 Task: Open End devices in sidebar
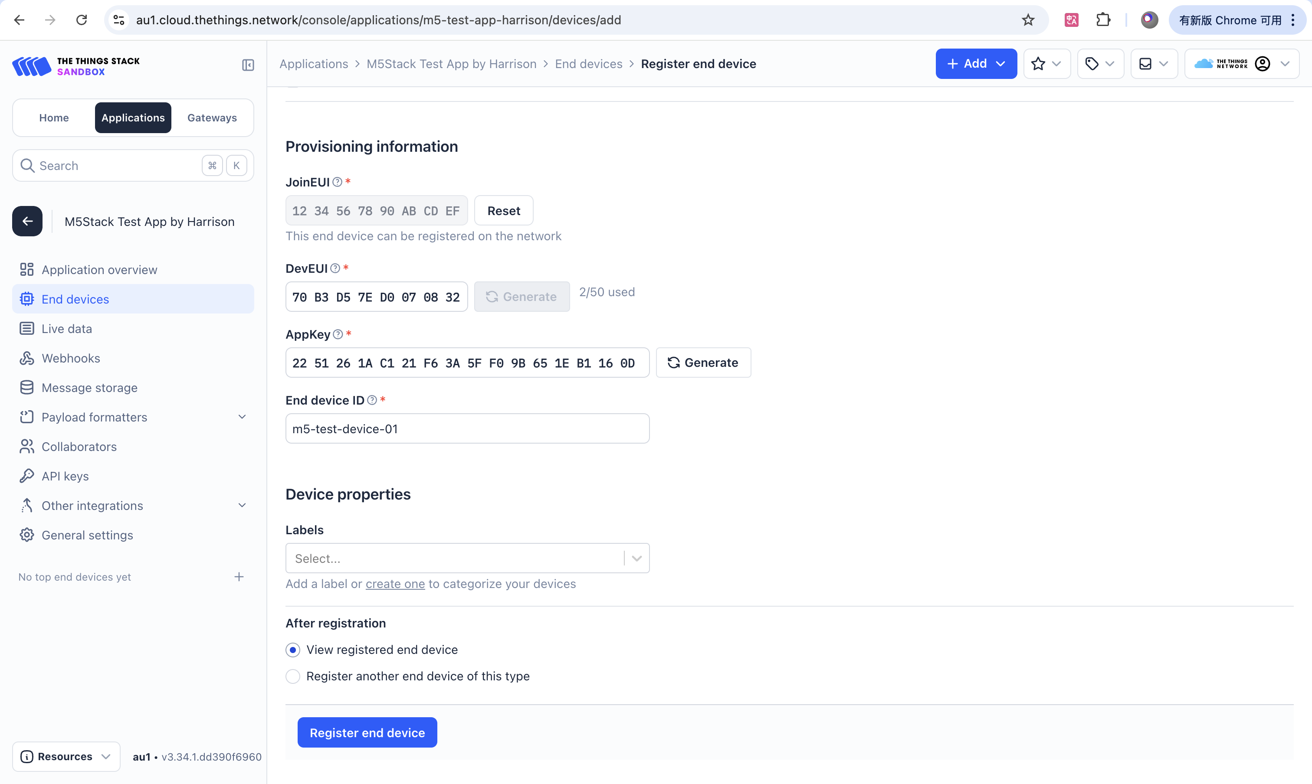click(133, 299)
